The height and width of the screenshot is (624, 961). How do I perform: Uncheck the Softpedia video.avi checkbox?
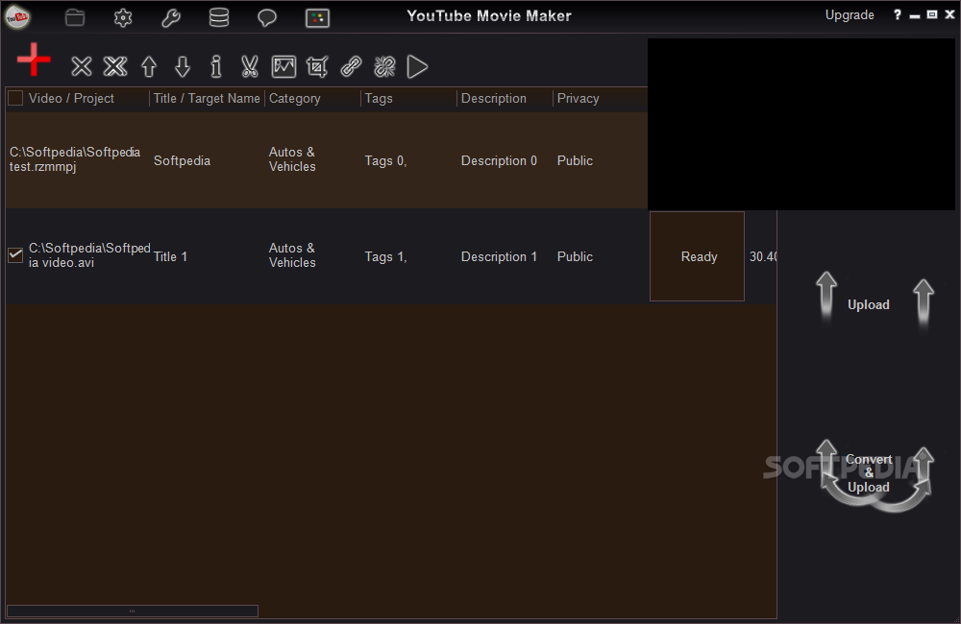tap(15, 254)
